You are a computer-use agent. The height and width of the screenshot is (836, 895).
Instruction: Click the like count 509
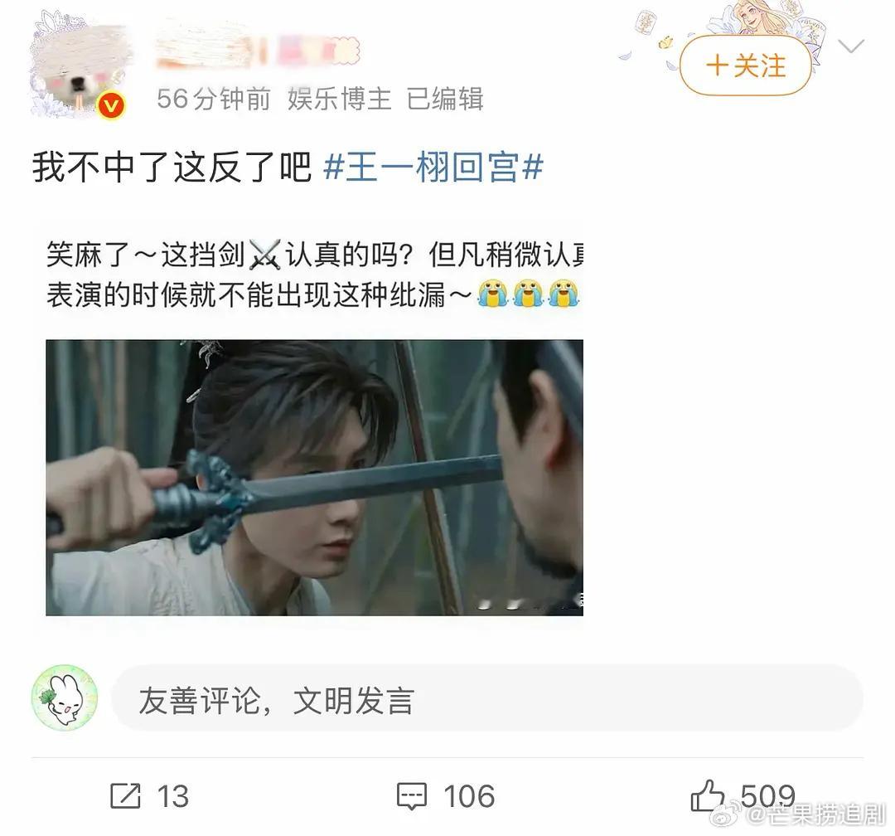(767, 795)
